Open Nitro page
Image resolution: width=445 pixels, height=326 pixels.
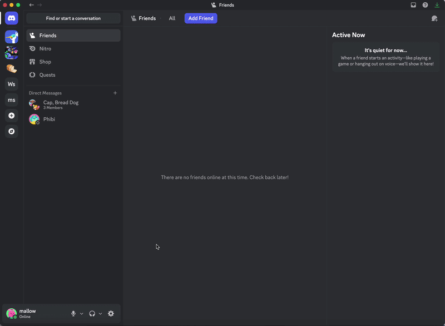coord(73,49)
